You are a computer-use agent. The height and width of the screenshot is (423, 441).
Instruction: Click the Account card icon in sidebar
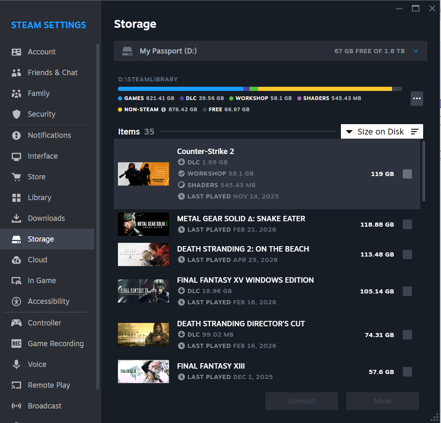[x=16, y=52]
